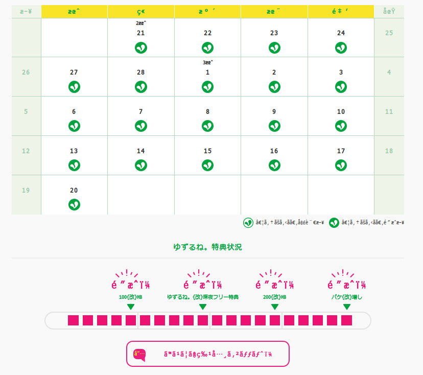
Task: Click the leaf icon under day 15
Action: pos(207,165)
